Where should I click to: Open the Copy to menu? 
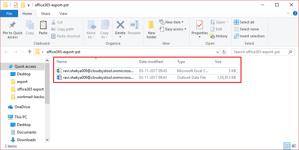click(104, 29)
